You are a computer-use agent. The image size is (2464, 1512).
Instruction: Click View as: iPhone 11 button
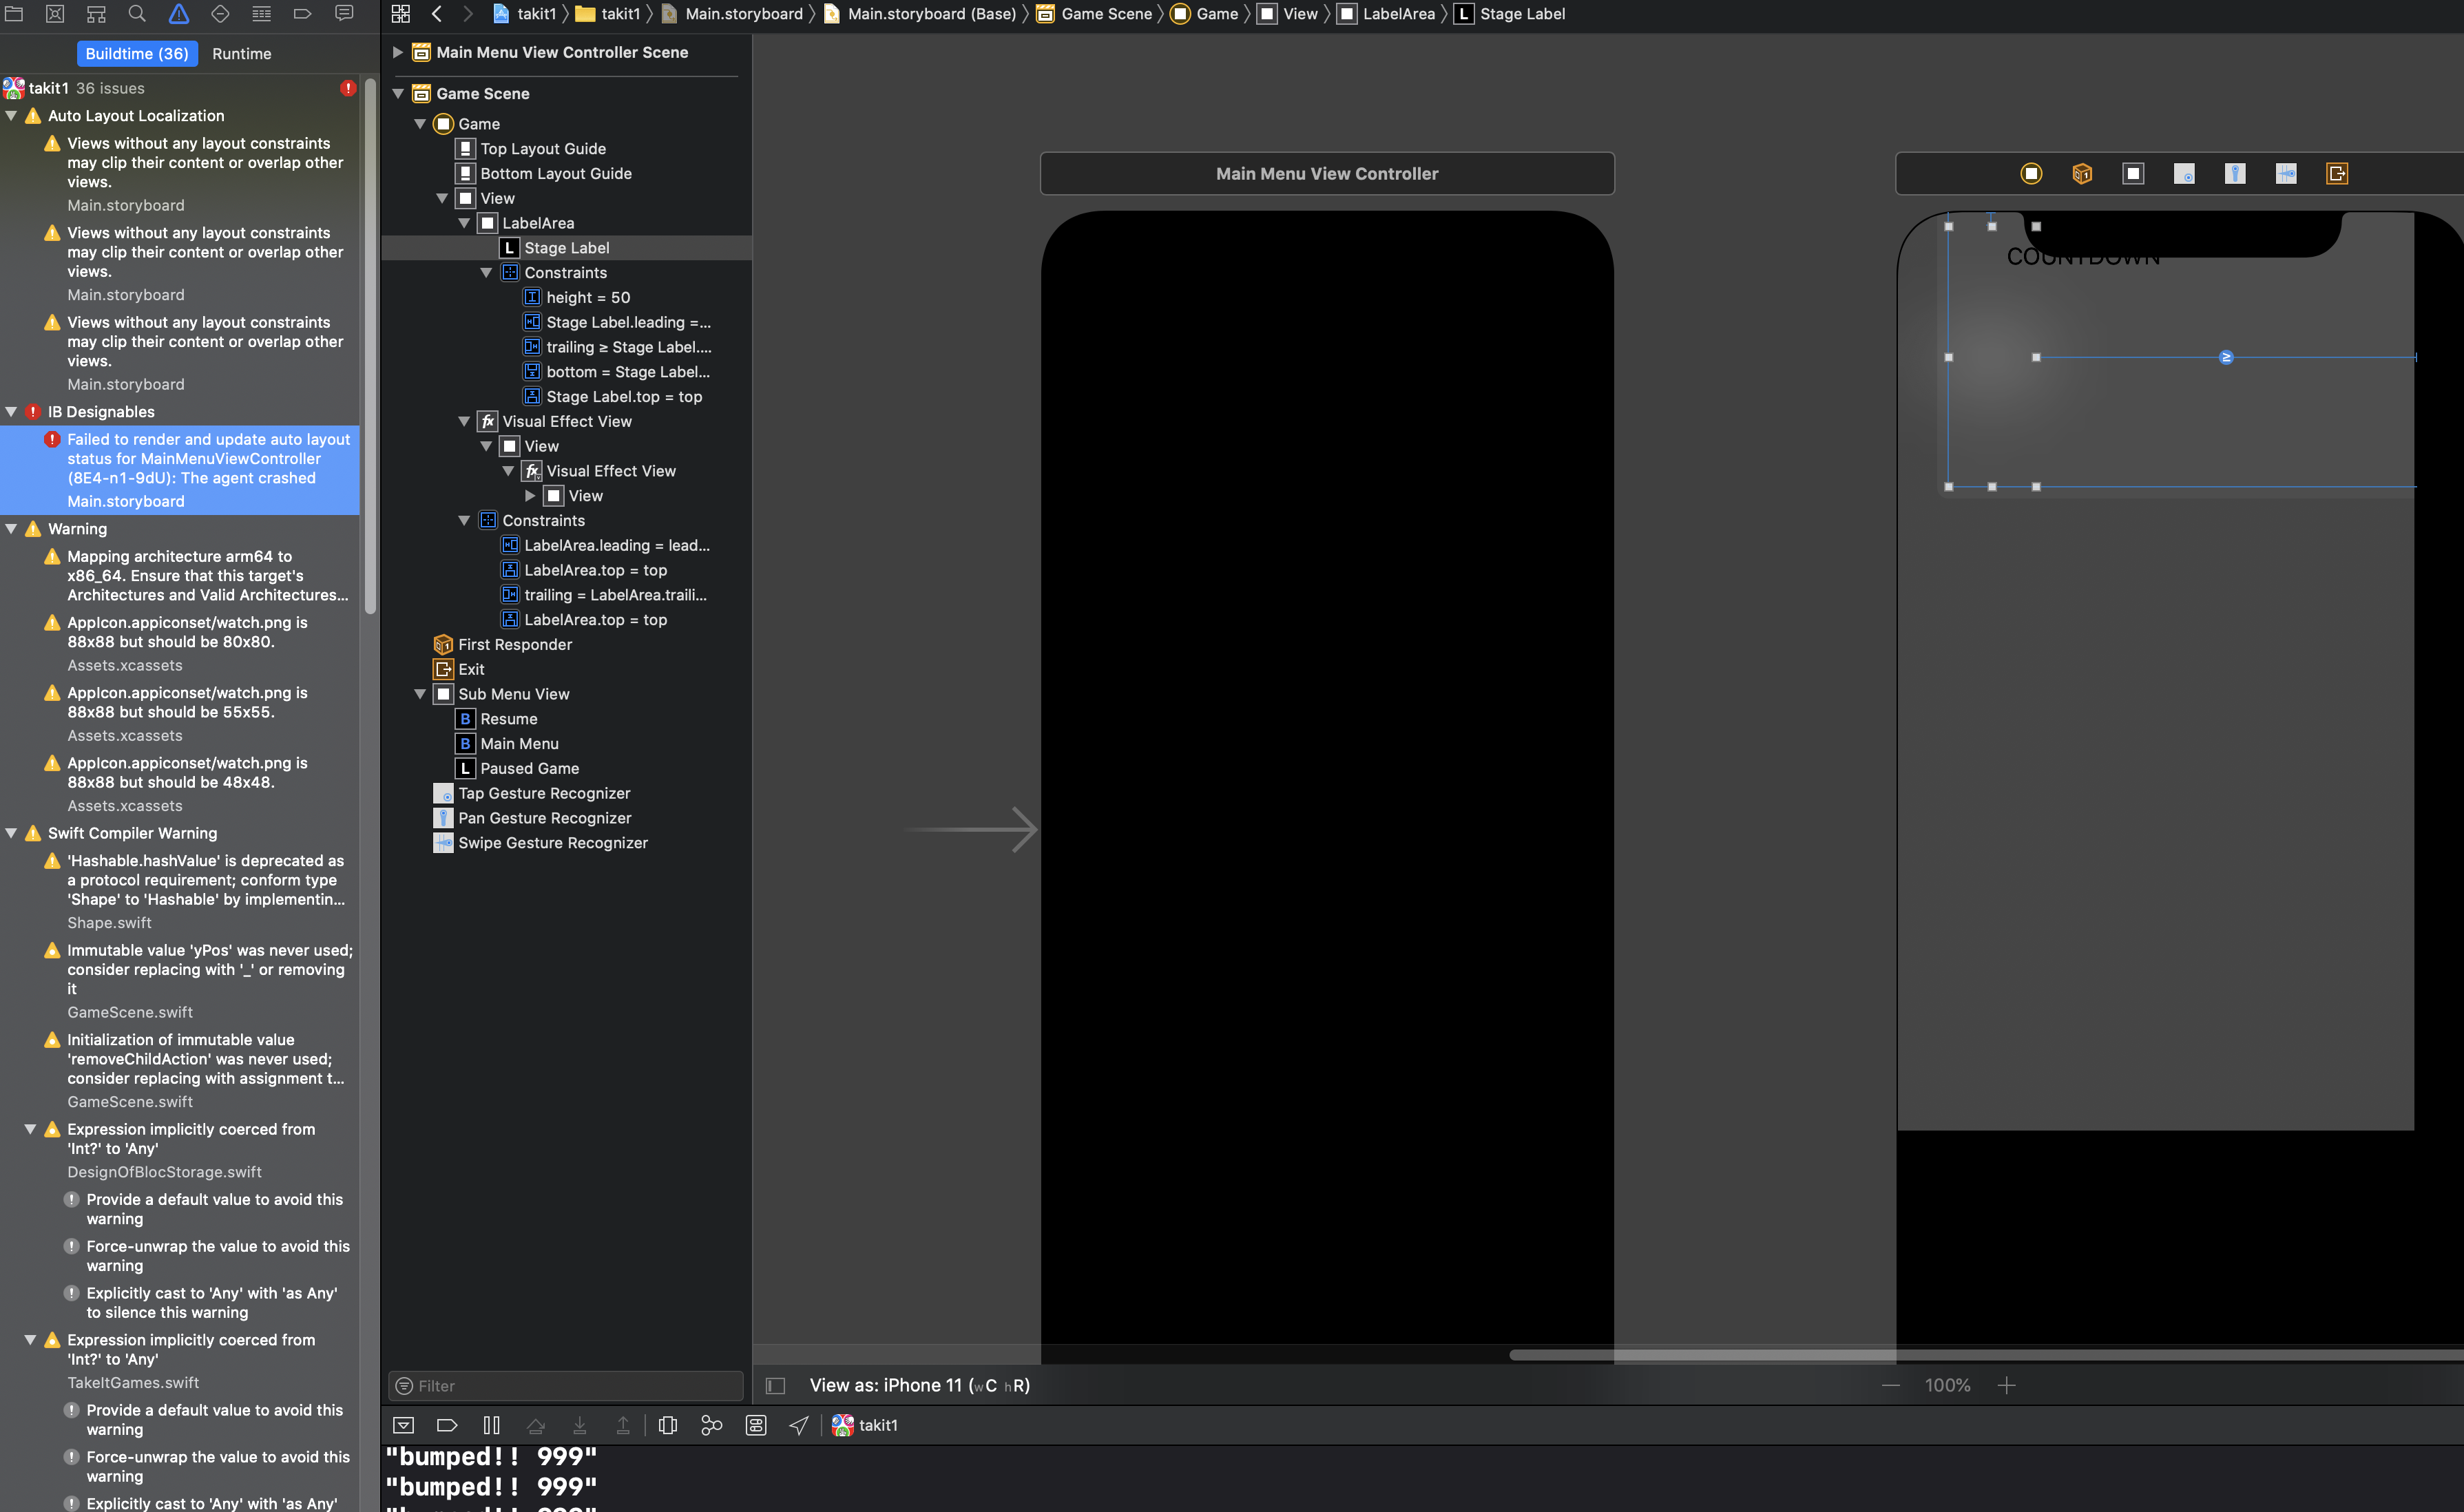(x=918, y=1385)
